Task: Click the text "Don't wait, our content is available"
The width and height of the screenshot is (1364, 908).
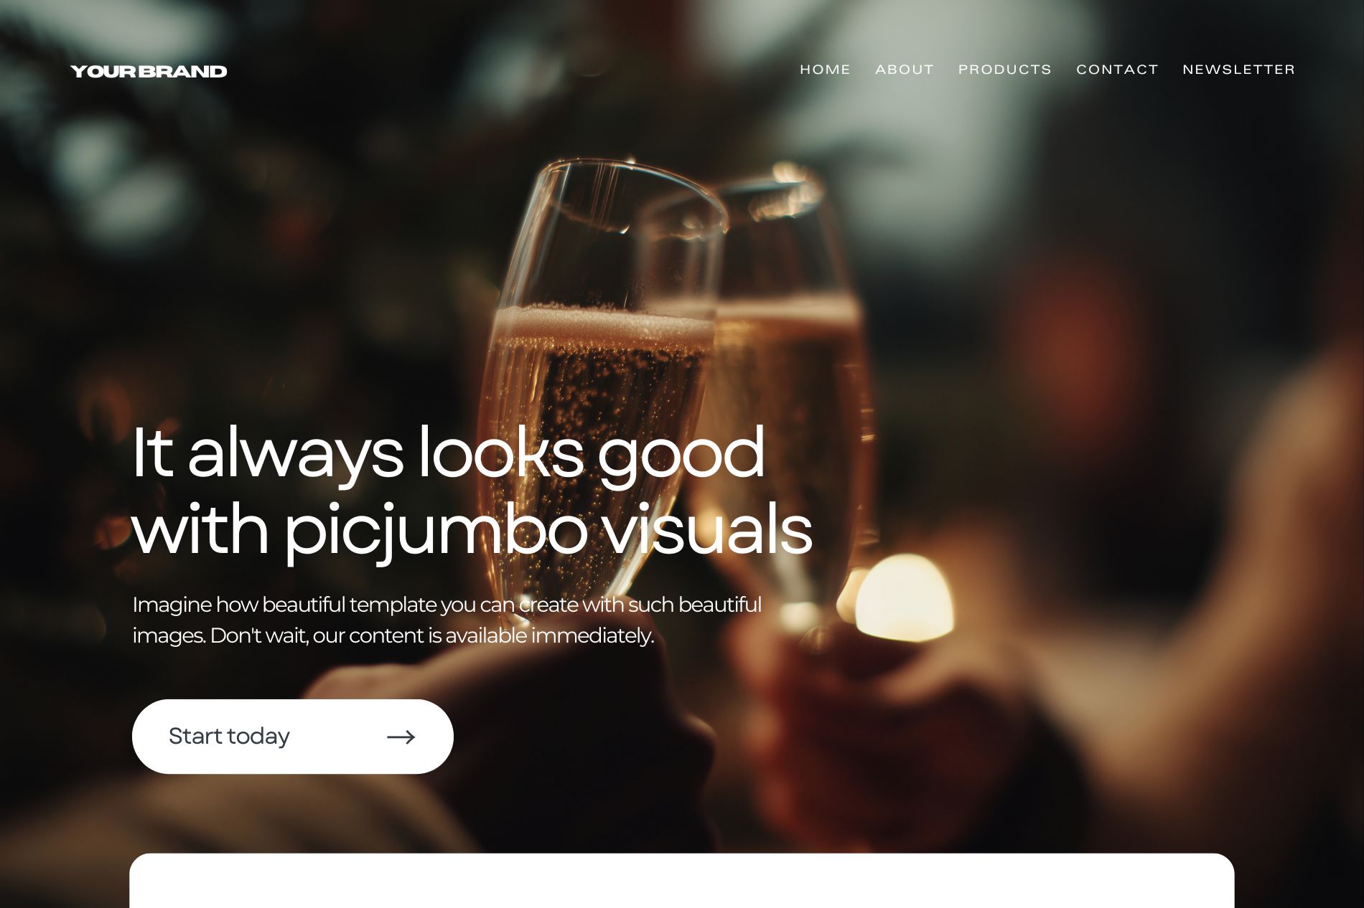Action: (369, 636)
